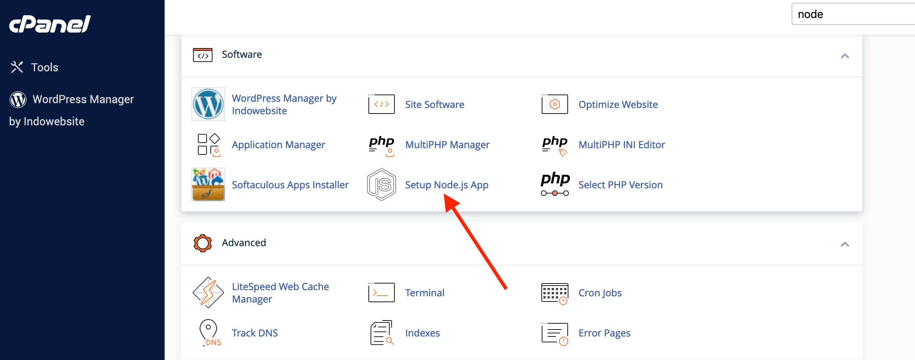This screenshot has width=915, height=360.
Task: Open the MultiPHP Manager link
Action: pyautogui.click(x=447, y=145)
